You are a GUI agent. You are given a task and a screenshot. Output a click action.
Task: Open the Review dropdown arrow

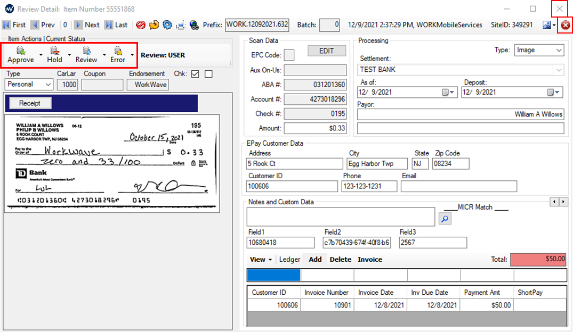coord(104,55)
